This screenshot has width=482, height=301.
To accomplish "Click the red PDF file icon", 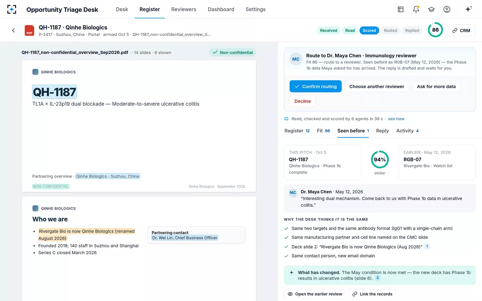I will coord(29,30).
